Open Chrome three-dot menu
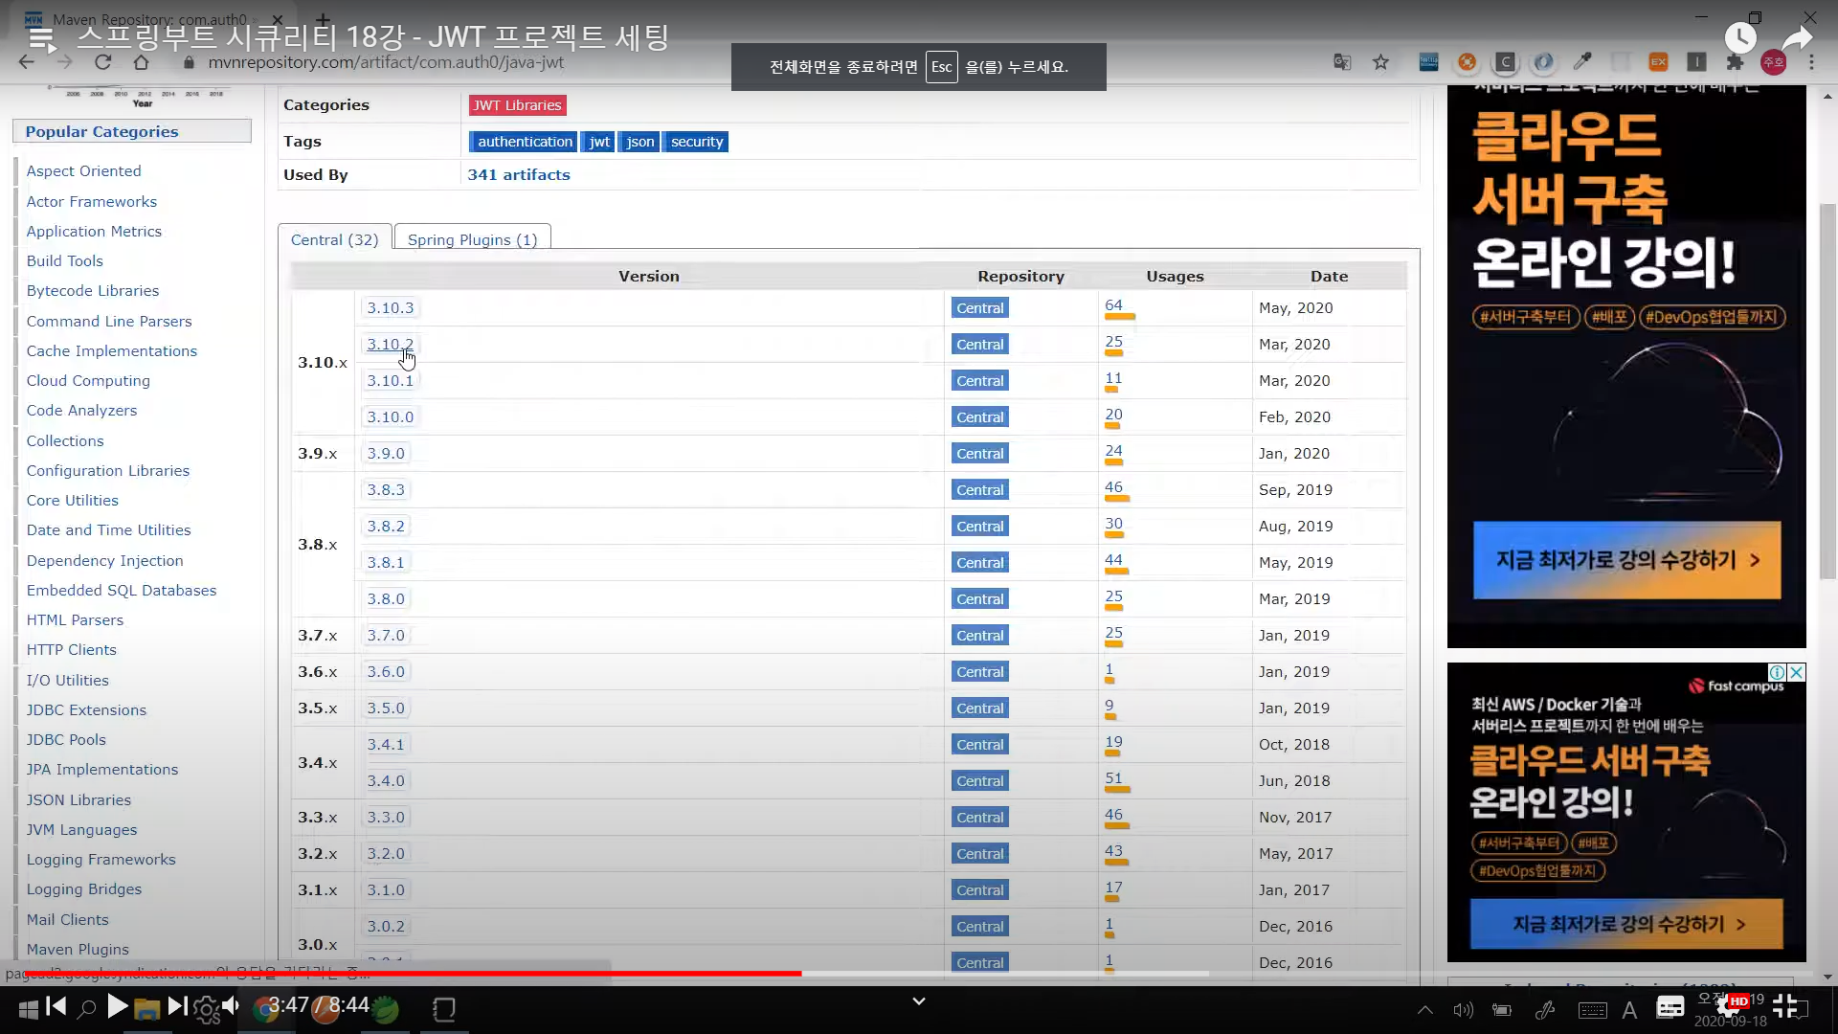 [x=1811, y=62]
